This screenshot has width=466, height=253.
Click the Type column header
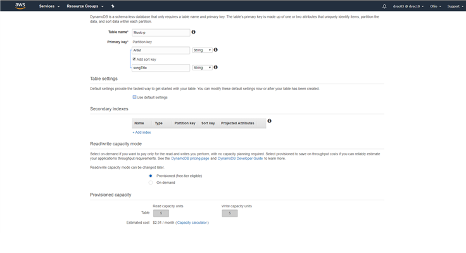pyautogui.click(x=159, y=123)
